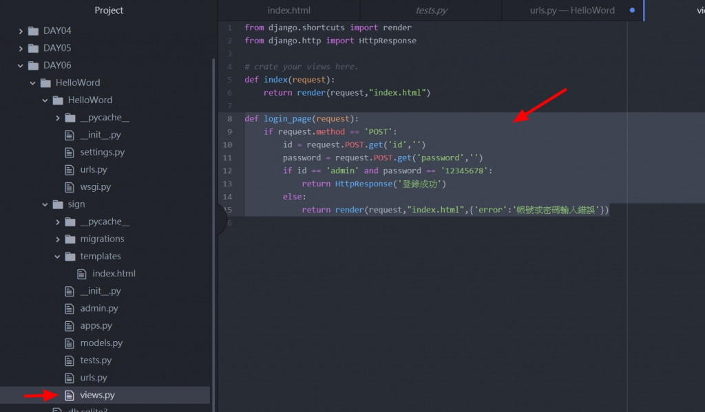
Task: Collapse the sign folder chevron
Action: tap(45, 204)
